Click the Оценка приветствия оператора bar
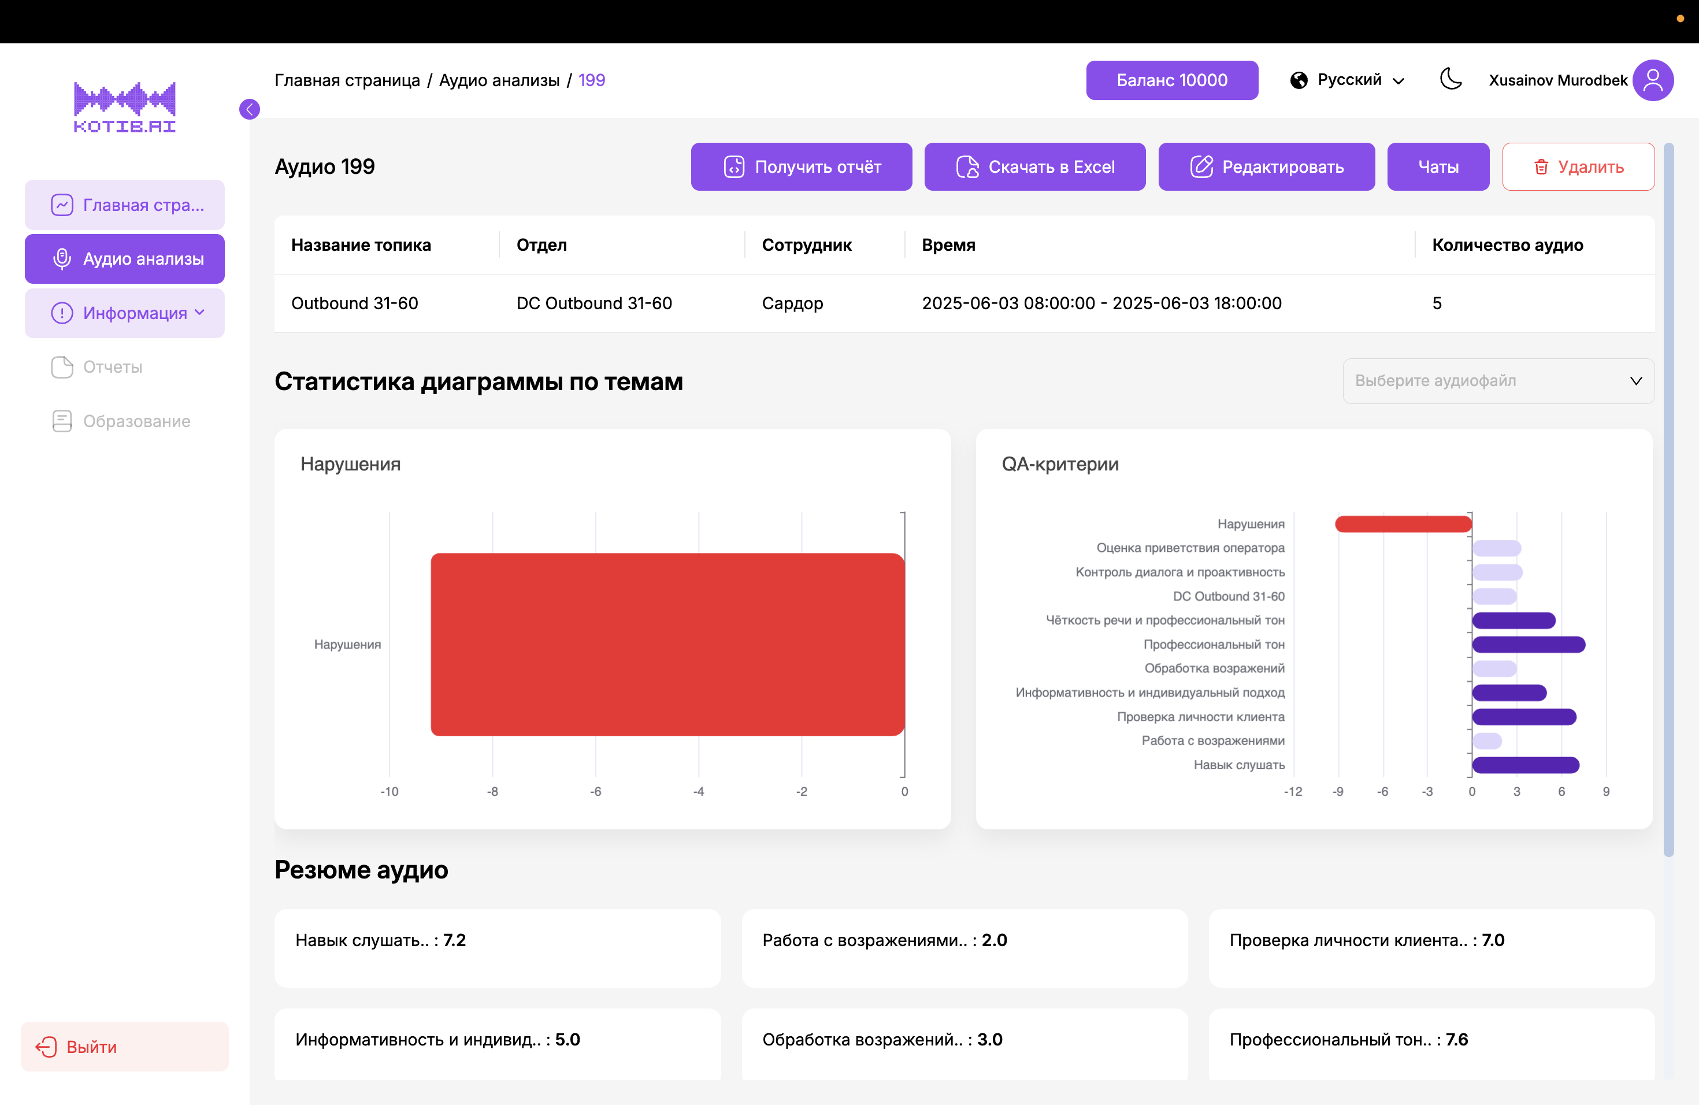This screenshot has height=1105, width=1699. [1496, 548]
